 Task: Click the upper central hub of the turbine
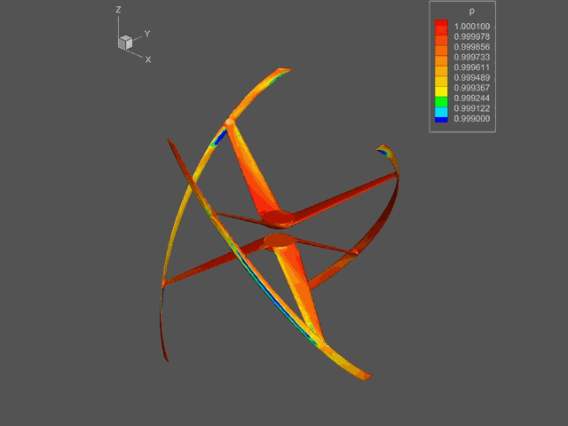(279, 218)
